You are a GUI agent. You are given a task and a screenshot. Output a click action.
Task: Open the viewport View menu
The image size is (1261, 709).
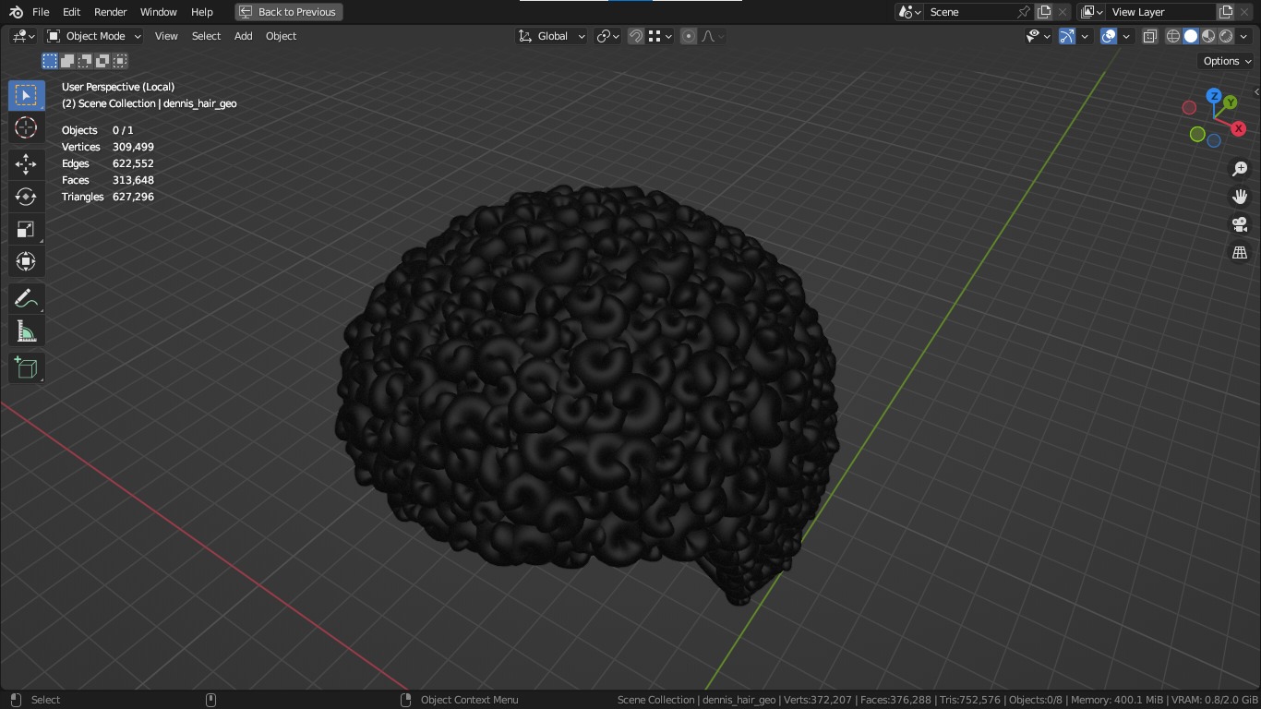click(166, 36)
